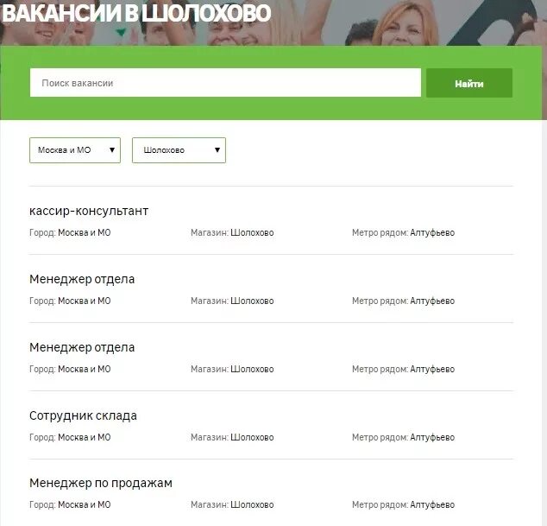547x526 pixels.
Task: Click Магазин: Шолохово under кассир-консультант
Action: pyautogui.click(x=232, y=232)
